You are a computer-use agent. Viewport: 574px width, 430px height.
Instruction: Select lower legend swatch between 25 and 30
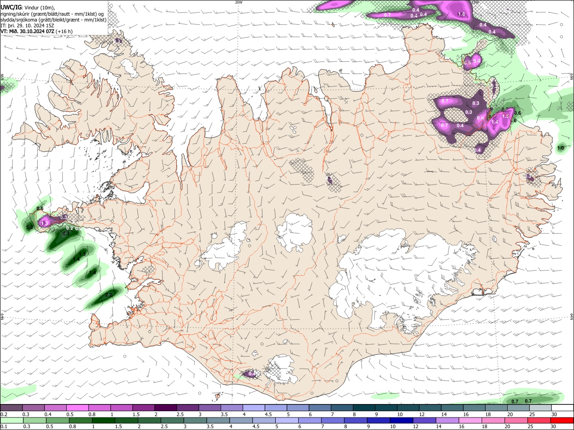(539, 420)
